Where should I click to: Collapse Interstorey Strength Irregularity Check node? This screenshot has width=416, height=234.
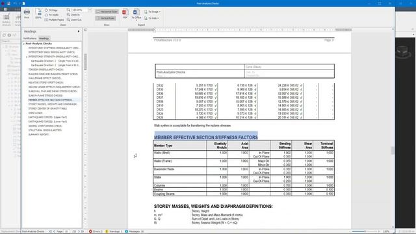[x=27, y=57]
